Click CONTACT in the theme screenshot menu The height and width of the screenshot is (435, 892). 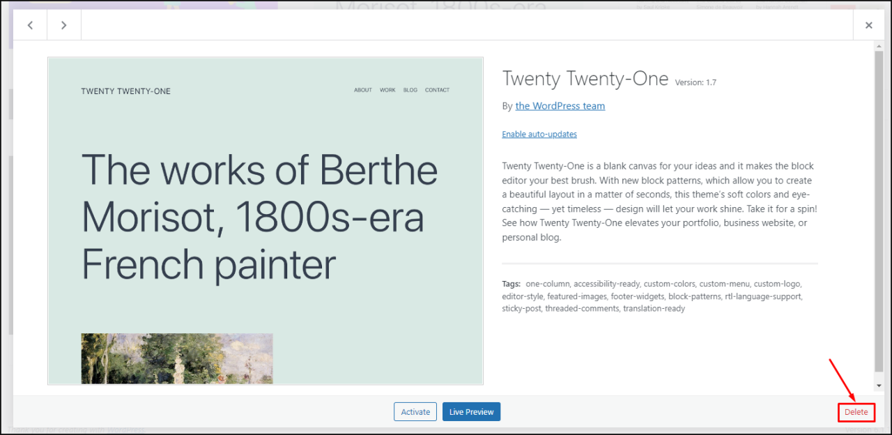[437, 90]
